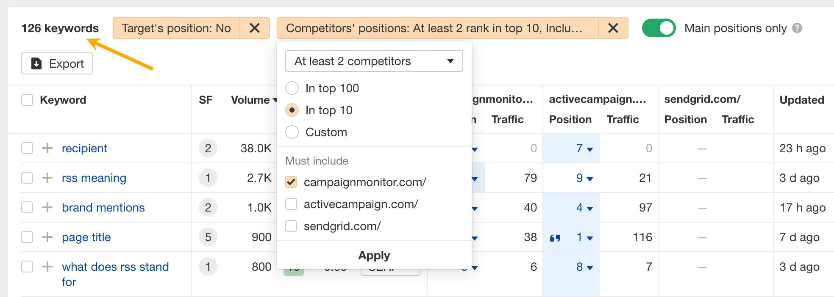Click the Apply button
This screenshot has height=297, width=834.
click(373, 255)
